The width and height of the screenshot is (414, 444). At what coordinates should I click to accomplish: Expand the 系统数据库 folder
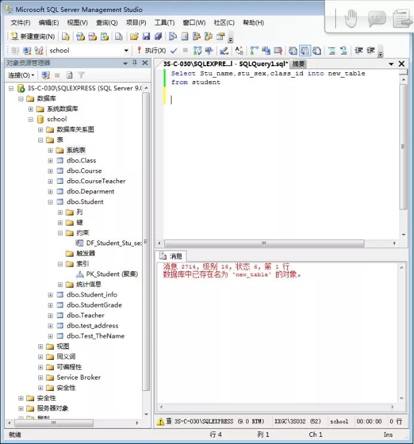30,109
